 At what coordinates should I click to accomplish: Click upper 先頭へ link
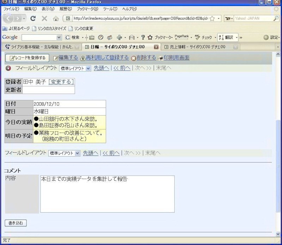[x=102, y=68]
